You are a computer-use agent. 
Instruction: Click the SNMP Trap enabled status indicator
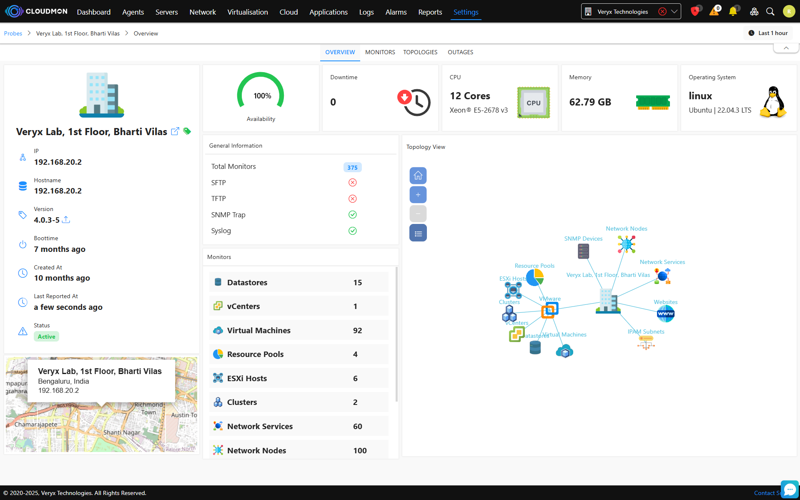click(352, 215)
